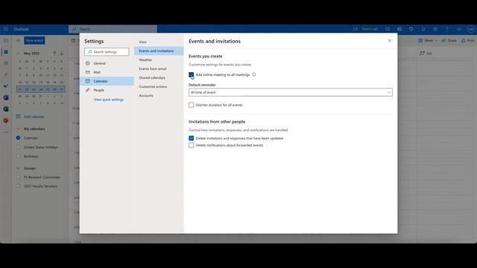Go to previous month arrow in mini calendar

coord(54,53)
